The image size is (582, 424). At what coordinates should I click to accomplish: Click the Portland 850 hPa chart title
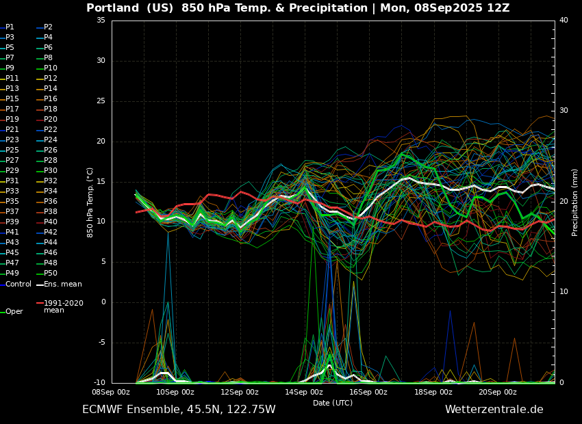(x=298, y=8)
